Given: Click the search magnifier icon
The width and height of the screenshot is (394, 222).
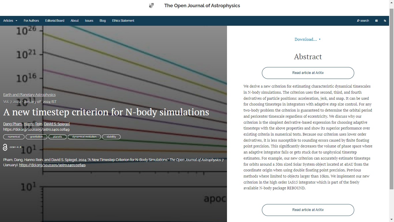Looking at the screenshot, I should [358, 21].
